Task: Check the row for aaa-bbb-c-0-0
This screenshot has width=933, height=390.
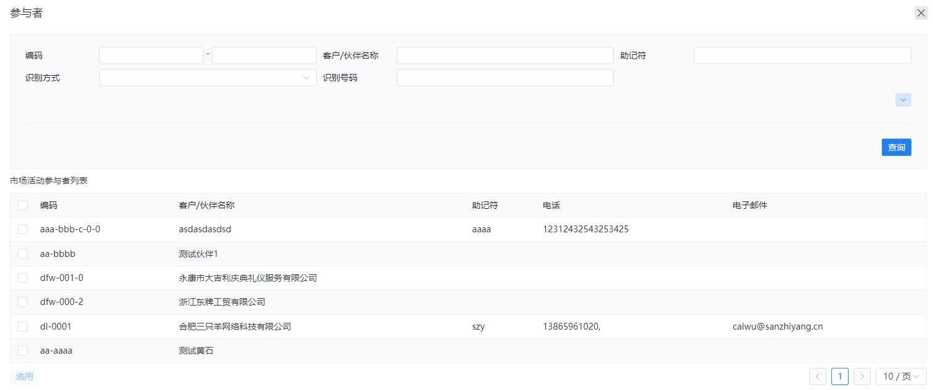Action: click(x=23, y=229)
